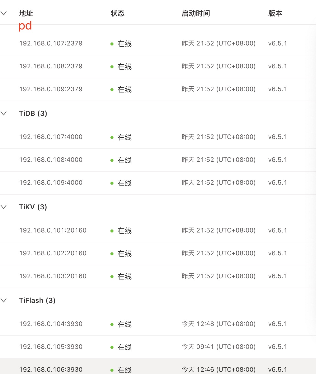The image size is (316, 374).
Task: Collapse the TiDB (3) group chevron
Action: (4, 113)
